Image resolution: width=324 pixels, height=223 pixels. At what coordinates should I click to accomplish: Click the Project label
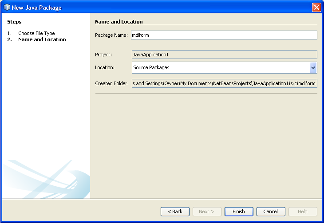click(x=103, y=55)
